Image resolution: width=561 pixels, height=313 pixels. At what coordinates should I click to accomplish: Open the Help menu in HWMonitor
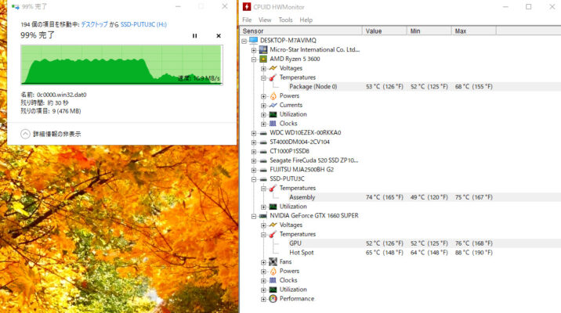point(306,20)
